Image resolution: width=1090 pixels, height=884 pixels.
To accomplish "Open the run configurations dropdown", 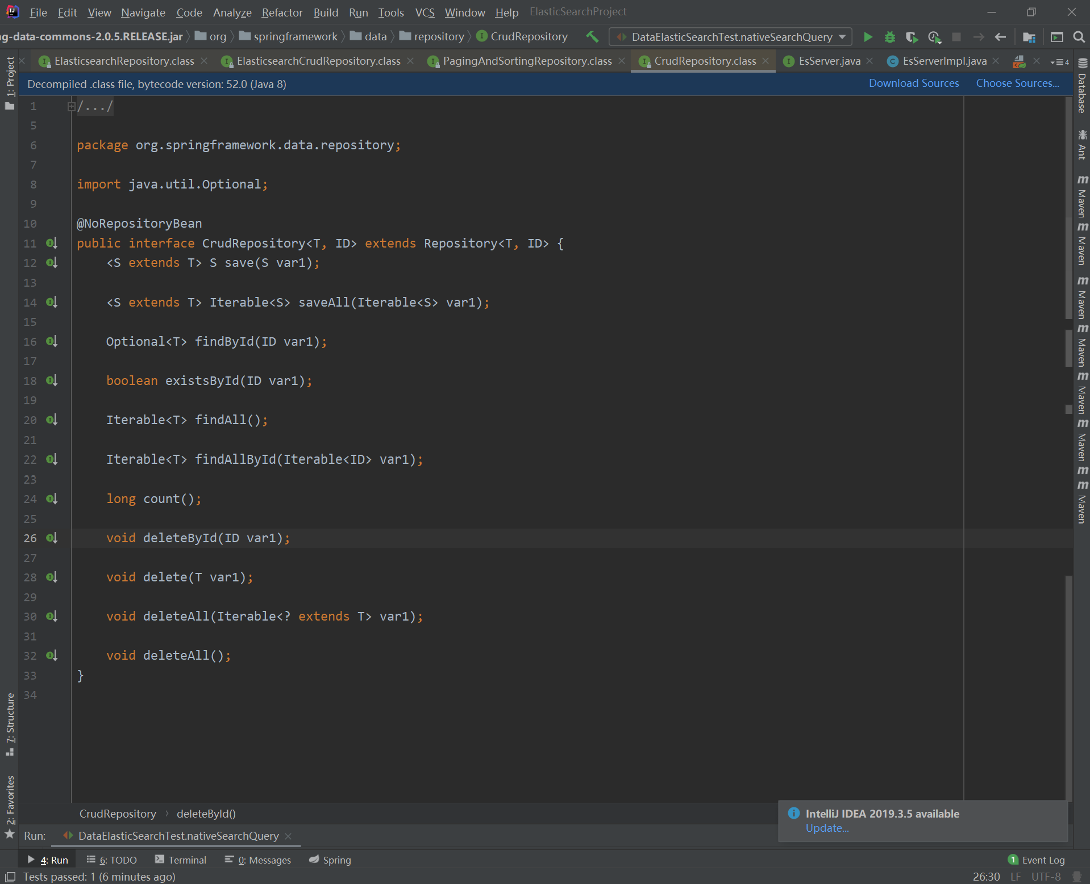I will tap(729, 36).
